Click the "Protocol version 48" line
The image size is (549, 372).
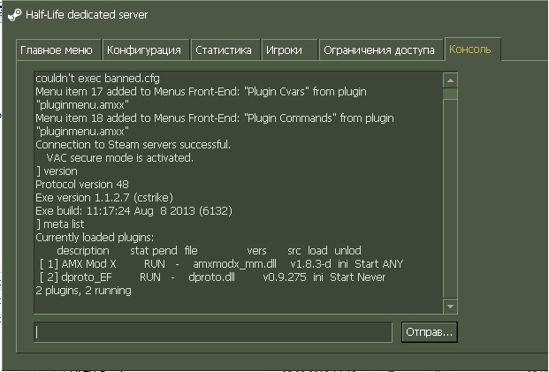(82, 184)
